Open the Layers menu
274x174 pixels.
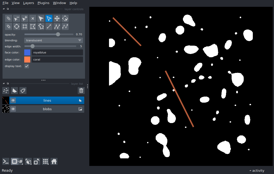(x=28, y=3)
